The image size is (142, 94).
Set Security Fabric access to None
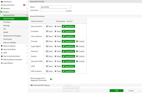(x=49, y=26)
